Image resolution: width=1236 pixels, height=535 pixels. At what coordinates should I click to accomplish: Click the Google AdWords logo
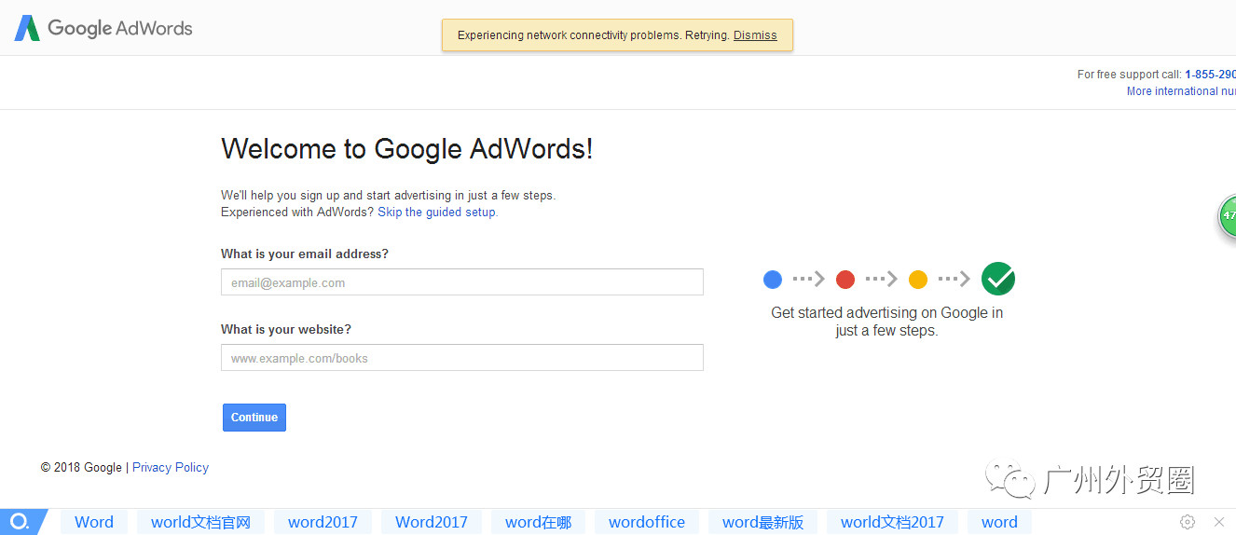[103, 28]
